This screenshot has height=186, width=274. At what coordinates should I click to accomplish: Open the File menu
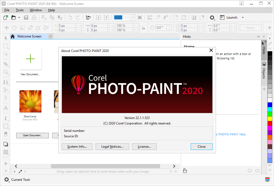(x=7, y=10)
